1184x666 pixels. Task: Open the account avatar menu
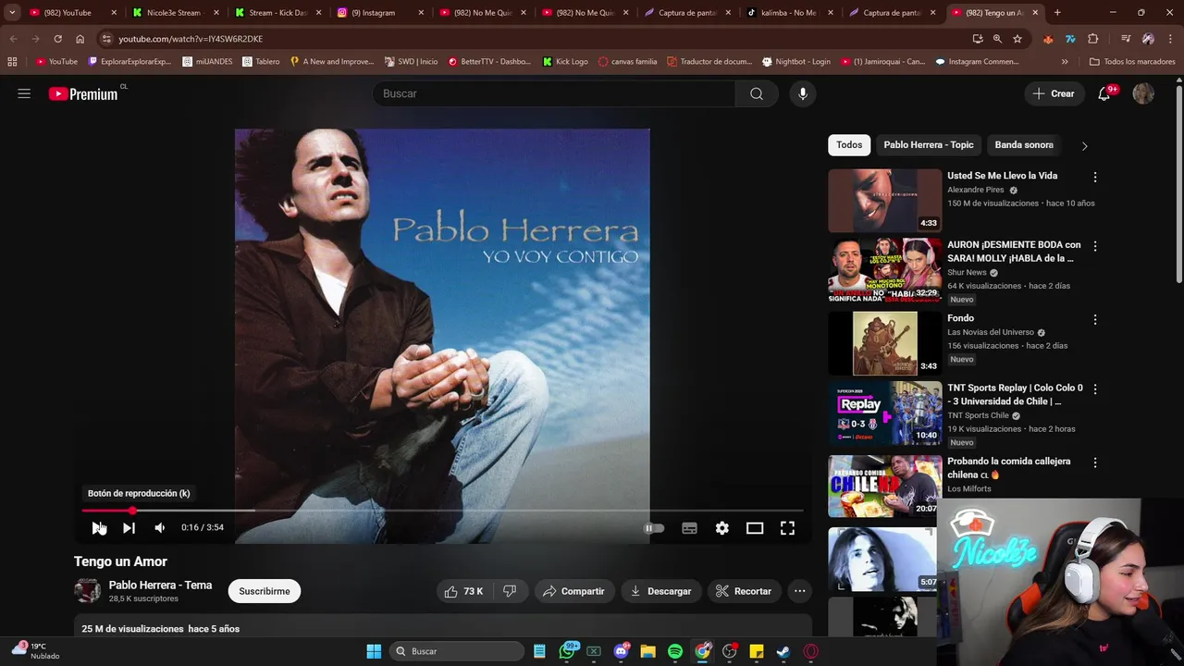click(x=1143, y=93)
